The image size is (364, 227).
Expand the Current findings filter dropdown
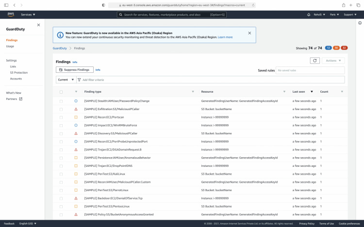click(66, 80)
